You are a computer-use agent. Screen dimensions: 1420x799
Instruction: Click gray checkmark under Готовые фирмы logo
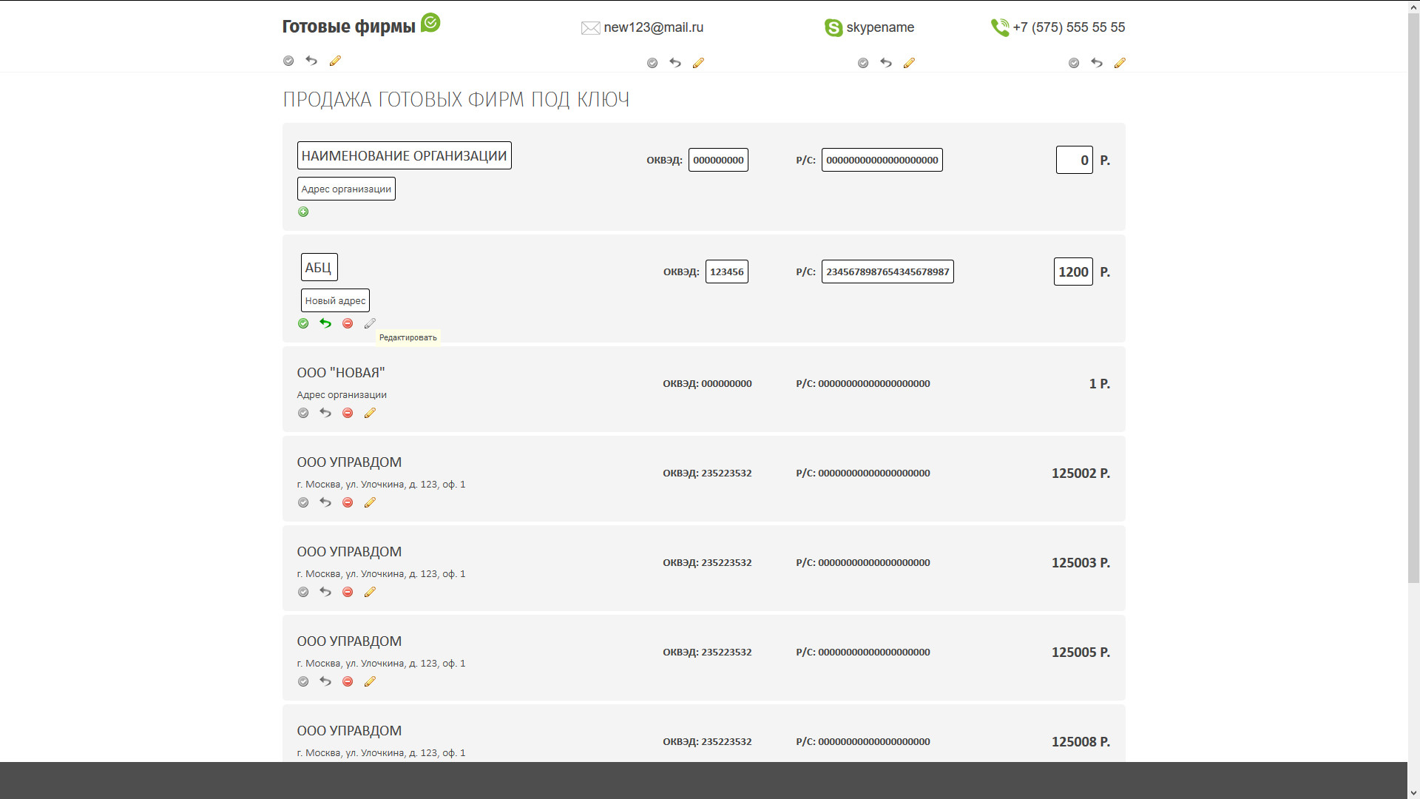click(x=288, y=61)
